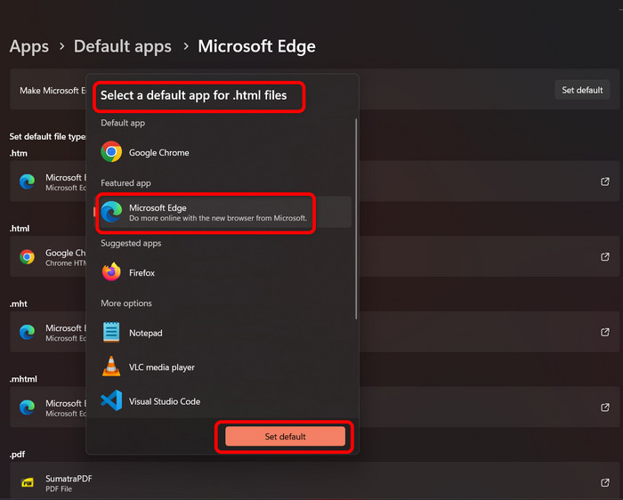Open external link icon for .html row
Viewport: 623px width, 500px height.
click(x=604, y=257)
